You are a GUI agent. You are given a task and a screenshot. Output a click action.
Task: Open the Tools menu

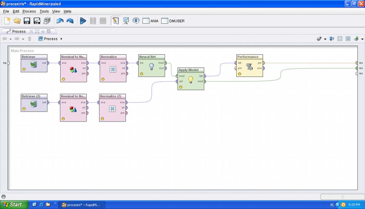(44, 11)
